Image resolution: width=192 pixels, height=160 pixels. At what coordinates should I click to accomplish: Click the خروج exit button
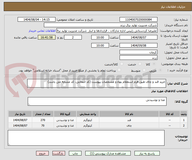[x=42, y=153]
